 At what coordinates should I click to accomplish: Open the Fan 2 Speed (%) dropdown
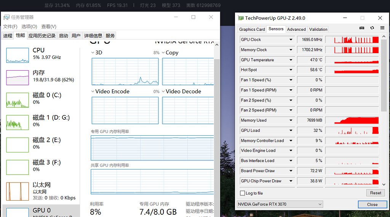(291, 100)
